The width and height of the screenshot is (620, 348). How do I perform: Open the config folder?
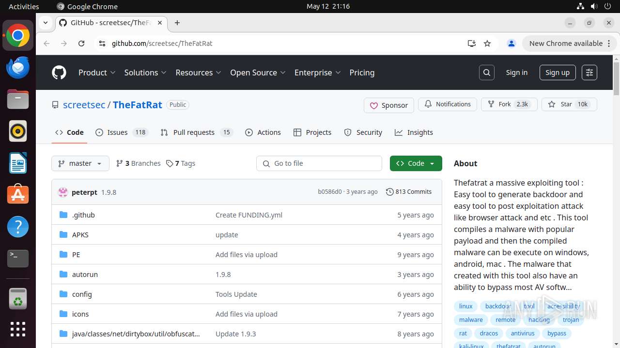pos(82,294)
